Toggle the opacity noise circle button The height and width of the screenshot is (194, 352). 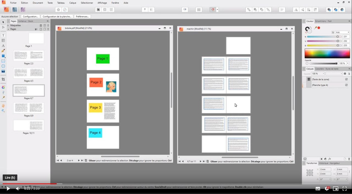(x=307, y=63)
